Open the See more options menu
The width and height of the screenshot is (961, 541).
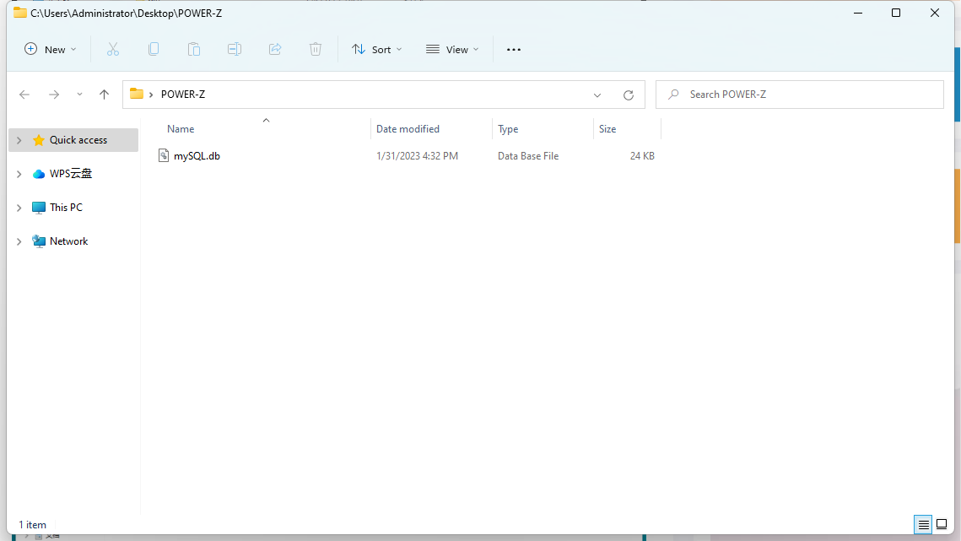(514, 50)
